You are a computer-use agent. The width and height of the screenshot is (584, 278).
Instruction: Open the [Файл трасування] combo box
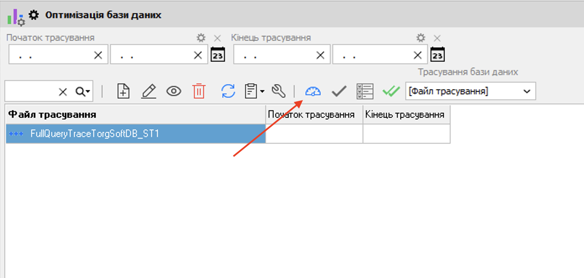pos(527,91)
